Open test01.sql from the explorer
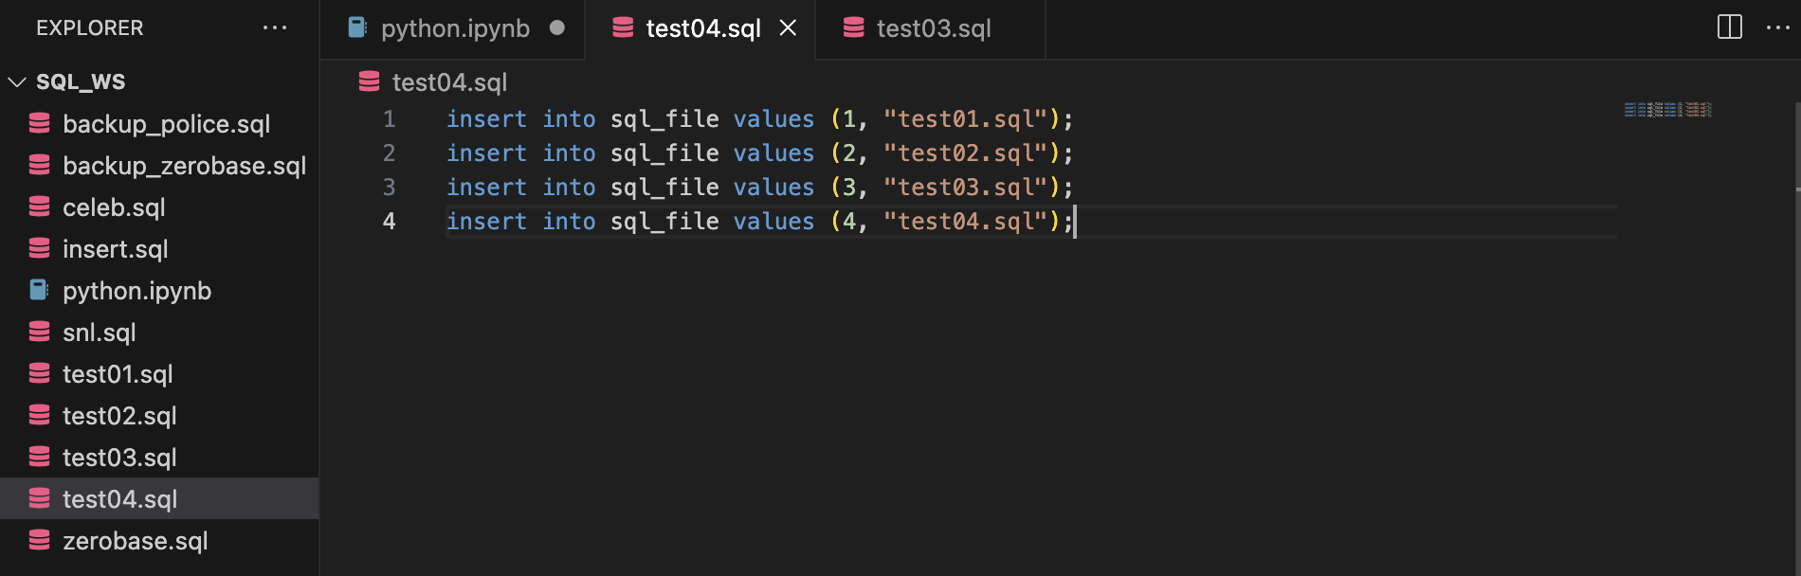1801x576 pixels. point(118,374)
